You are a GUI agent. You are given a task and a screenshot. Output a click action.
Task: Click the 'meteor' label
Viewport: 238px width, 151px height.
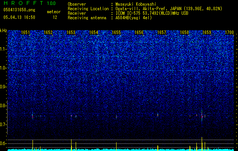tap(54, 12)
